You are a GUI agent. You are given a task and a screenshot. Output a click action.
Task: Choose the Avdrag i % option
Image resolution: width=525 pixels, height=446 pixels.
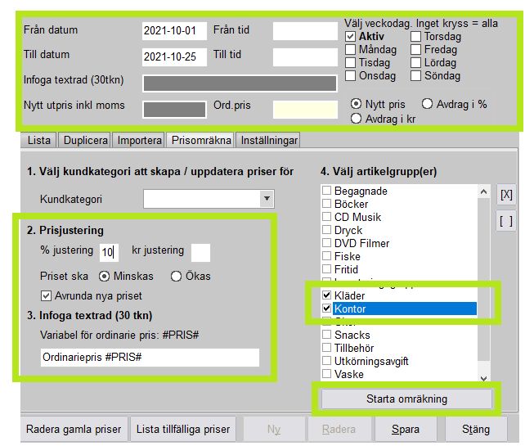pos(428,104)
